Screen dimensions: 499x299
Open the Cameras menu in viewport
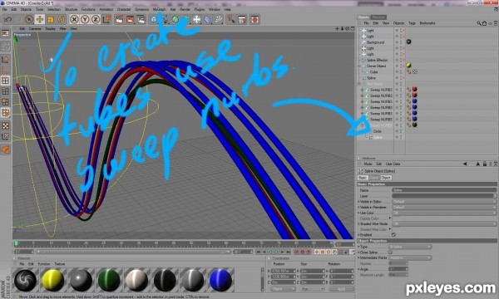[x=35, y=28]
